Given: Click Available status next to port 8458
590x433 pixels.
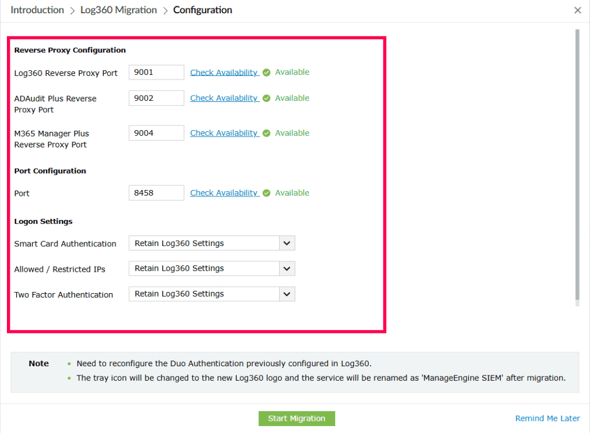Looking at the screenshot, I should (x=292, y=193).
